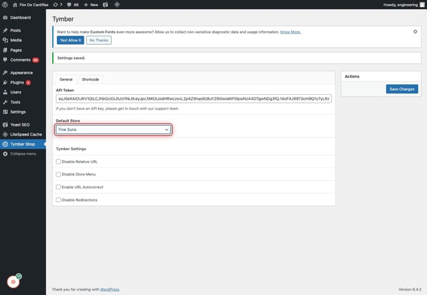Image resolution: width=427 pixels, height=295 pixels.
Task: Click inside the API Token field
Action: pos(194,99)
